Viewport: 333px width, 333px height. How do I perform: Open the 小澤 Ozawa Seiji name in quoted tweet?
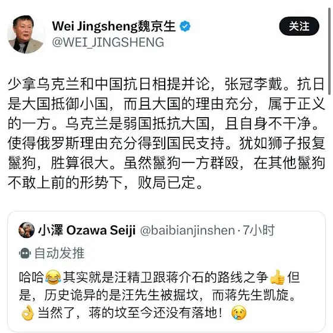87,230
